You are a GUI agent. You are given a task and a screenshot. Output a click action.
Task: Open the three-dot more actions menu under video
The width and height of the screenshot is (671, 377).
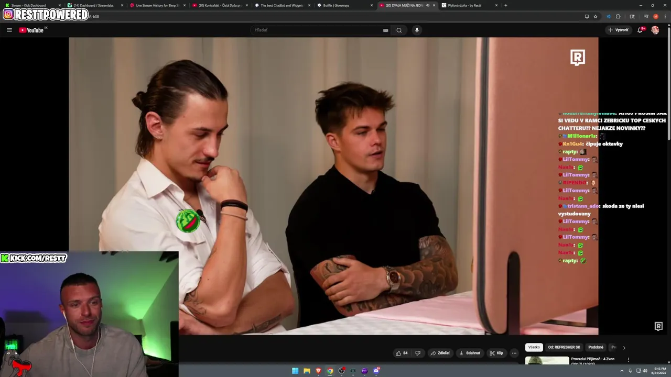point(514,353)
